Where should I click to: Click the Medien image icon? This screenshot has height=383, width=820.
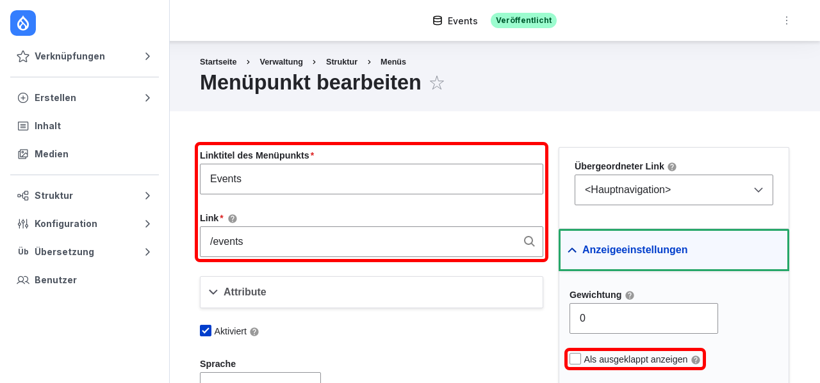[x=23, y=154]
